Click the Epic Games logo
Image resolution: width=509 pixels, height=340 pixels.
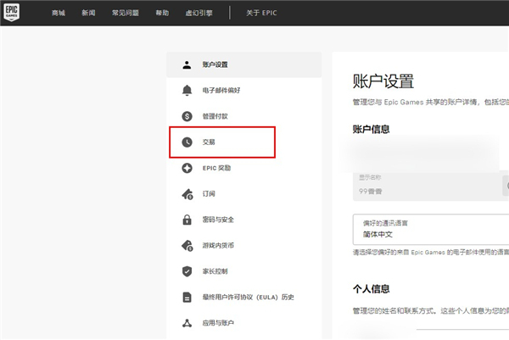tap(17, 14)
